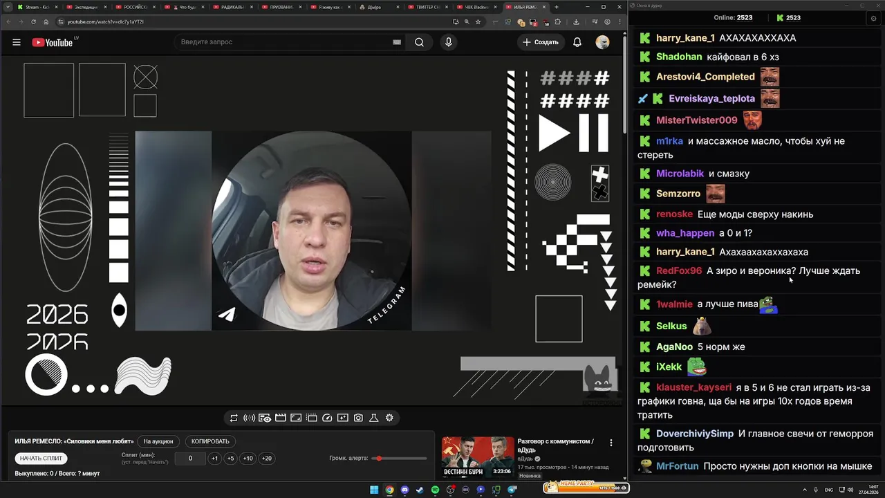This screenshot has width=885, height=498.
Task: Click the video filters plus-screen icon
Action: tap(343, 418)
